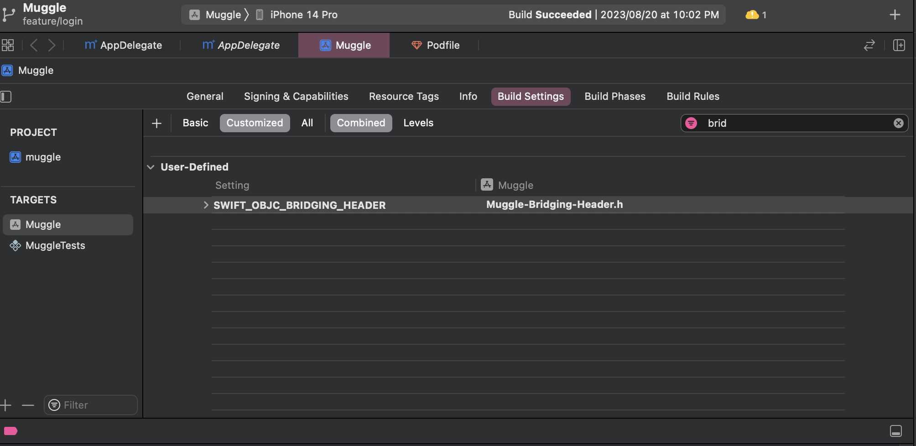Open the Resource Tags tab
The height and width of the screenshot is (446, 916).
click(x=404, y=97)
